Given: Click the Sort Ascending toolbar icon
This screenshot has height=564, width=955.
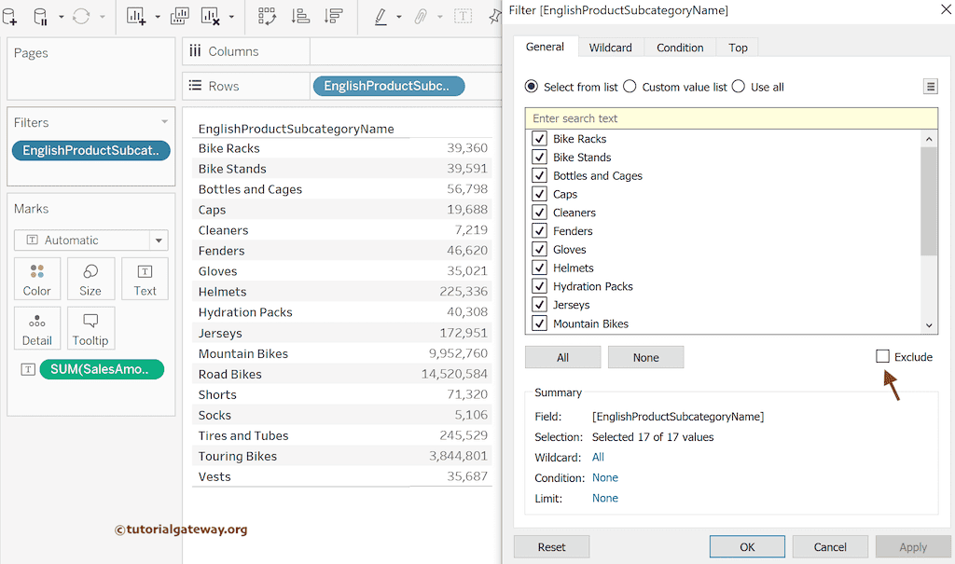Looking at the screenshot, I should 300,16.
